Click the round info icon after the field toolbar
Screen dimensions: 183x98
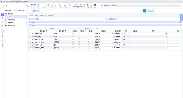(x=97, y=28)
